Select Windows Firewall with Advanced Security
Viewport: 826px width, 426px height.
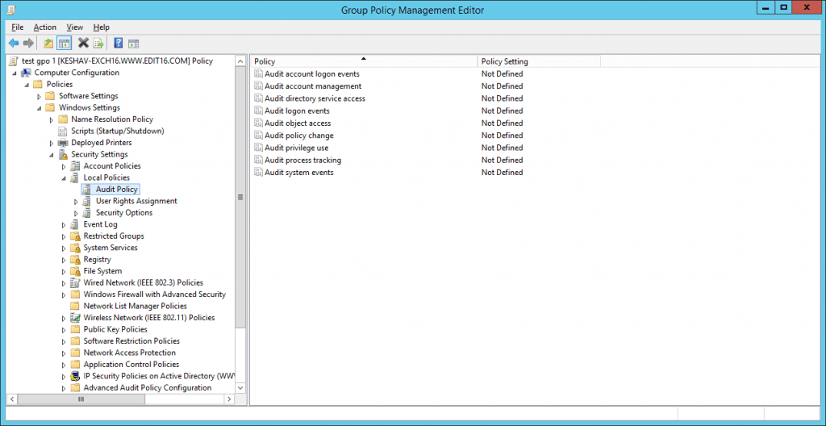[154, 294]
